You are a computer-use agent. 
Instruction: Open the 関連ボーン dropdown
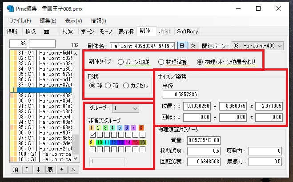tap(257, 46)
